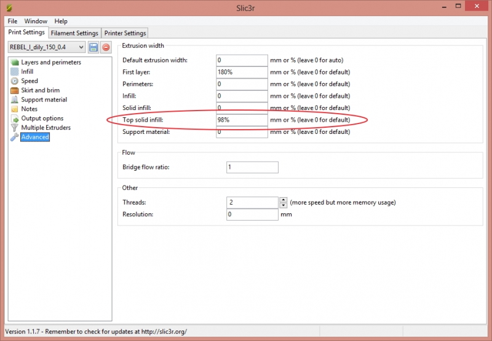The width and height of the screenshot is (492, 341).
Task: Open the Help menu
Action: tap(61, 21)
